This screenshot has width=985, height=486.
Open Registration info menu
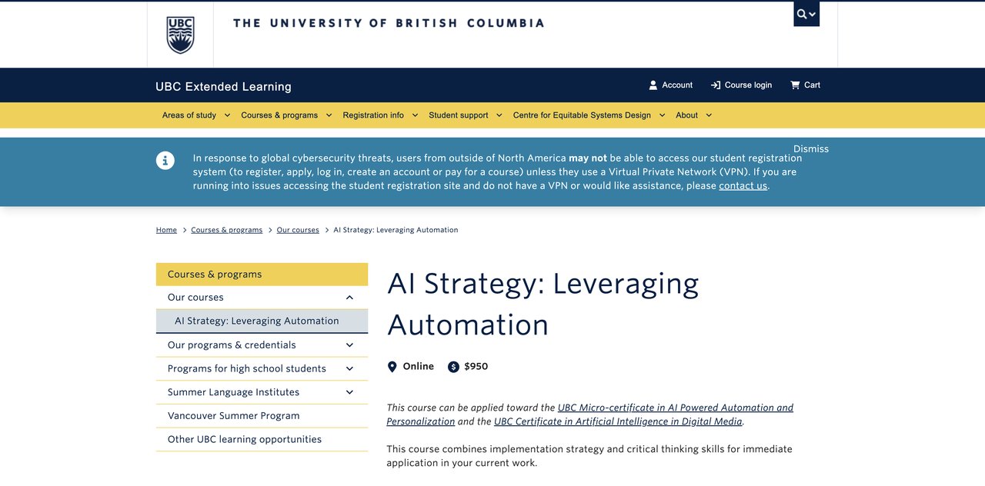pos(373,115)
